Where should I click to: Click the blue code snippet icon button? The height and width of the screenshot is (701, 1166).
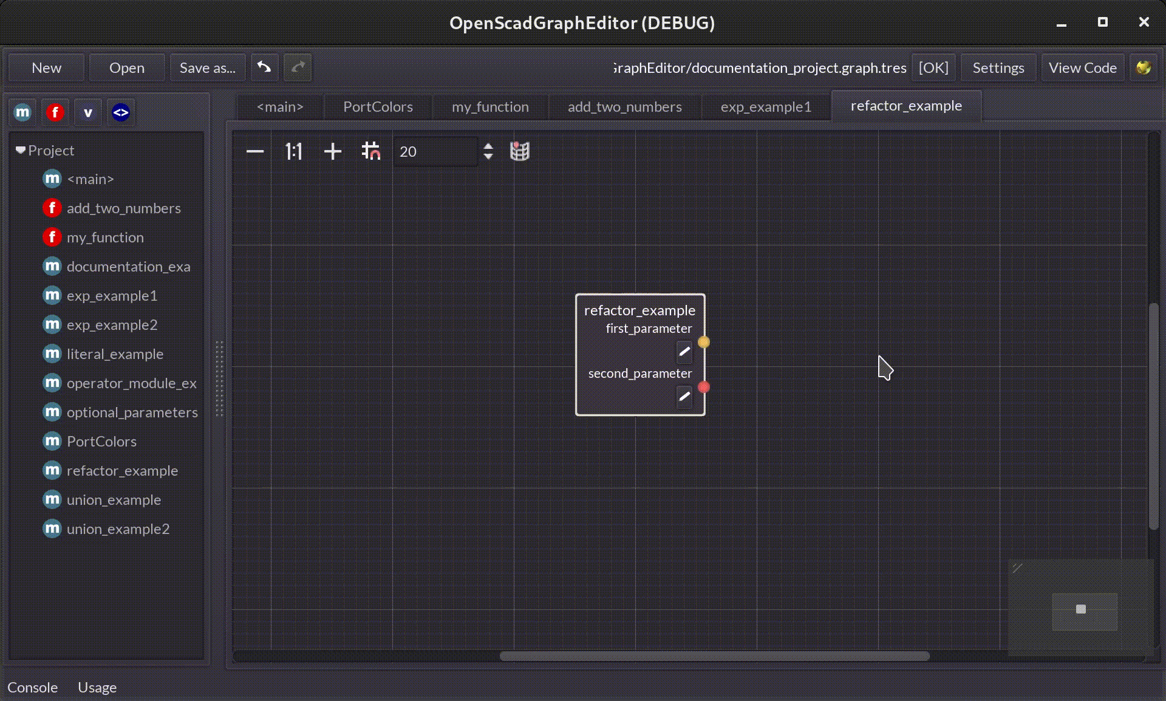point(121,112)
